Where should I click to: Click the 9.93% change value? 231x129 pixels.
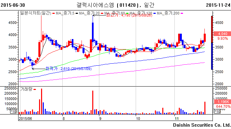[223, 38]
